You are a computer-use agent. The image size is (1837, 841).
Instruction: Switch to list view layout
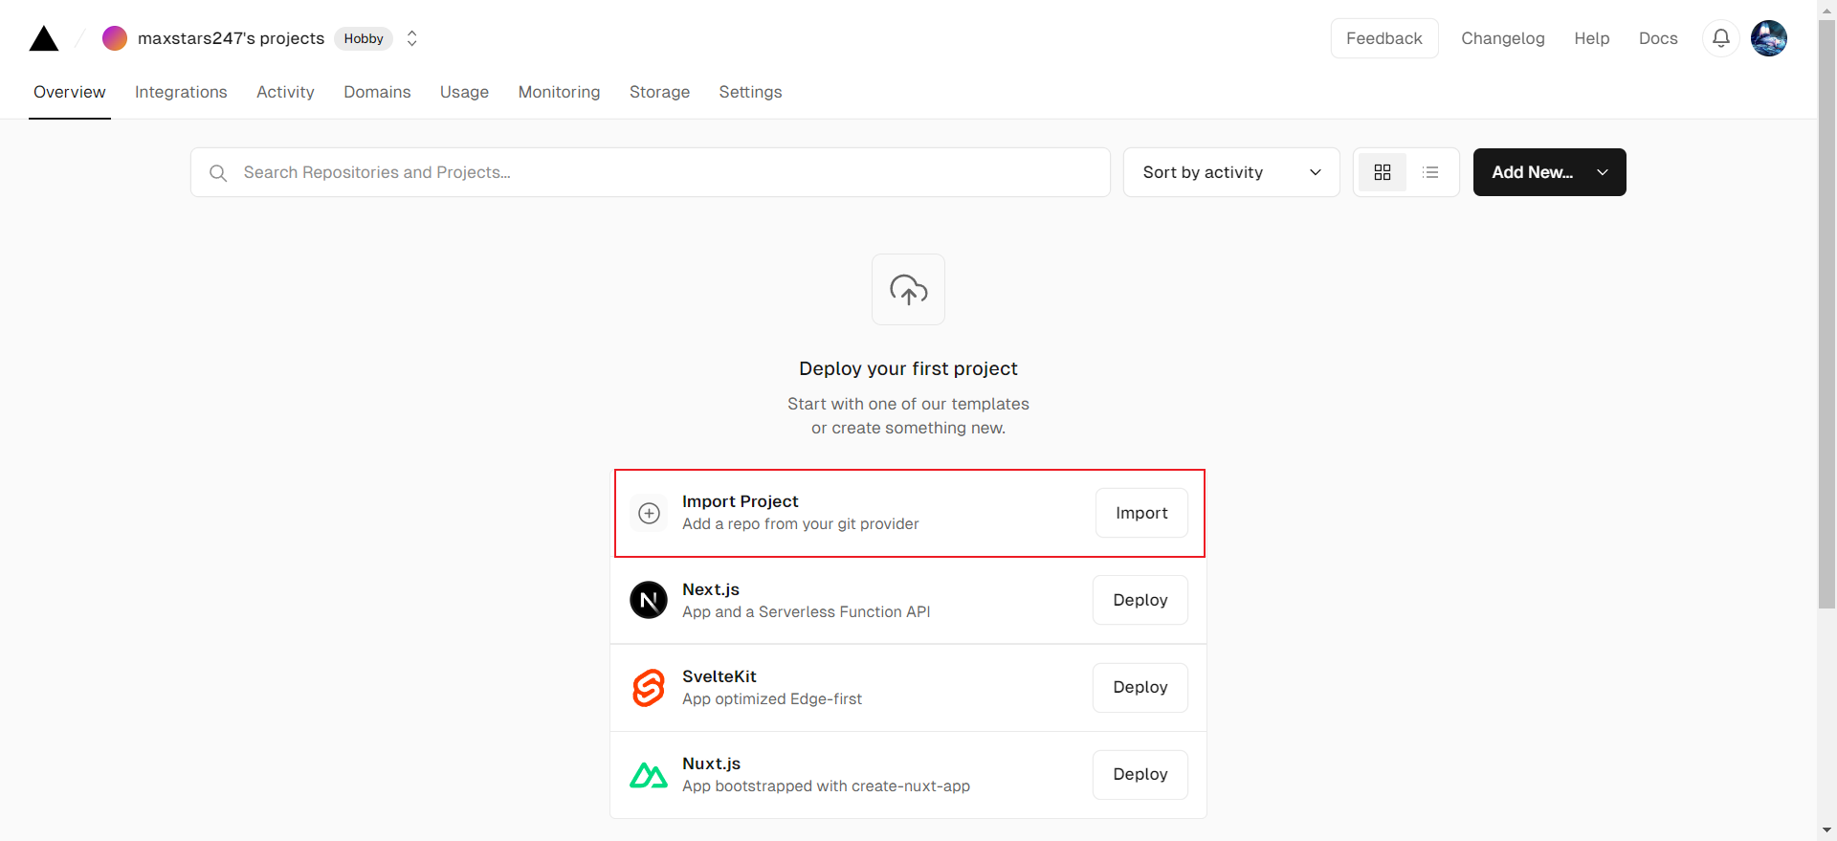click(1430, 172)
